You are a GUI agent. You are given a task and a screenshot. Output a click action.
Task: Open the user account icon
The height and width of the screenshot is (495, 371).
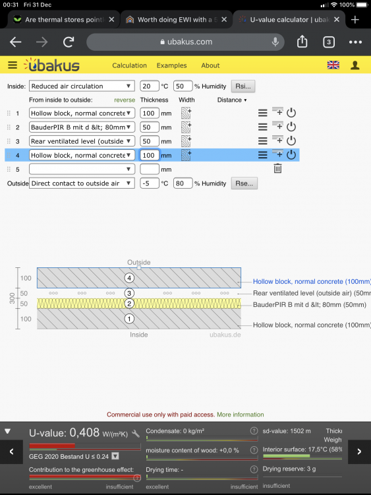pos(355,65)
